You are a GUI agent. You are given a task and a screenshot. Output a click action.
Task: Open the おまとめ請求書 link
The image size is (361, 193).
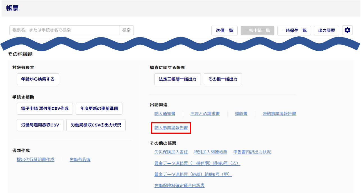click(x=205, y=114)
